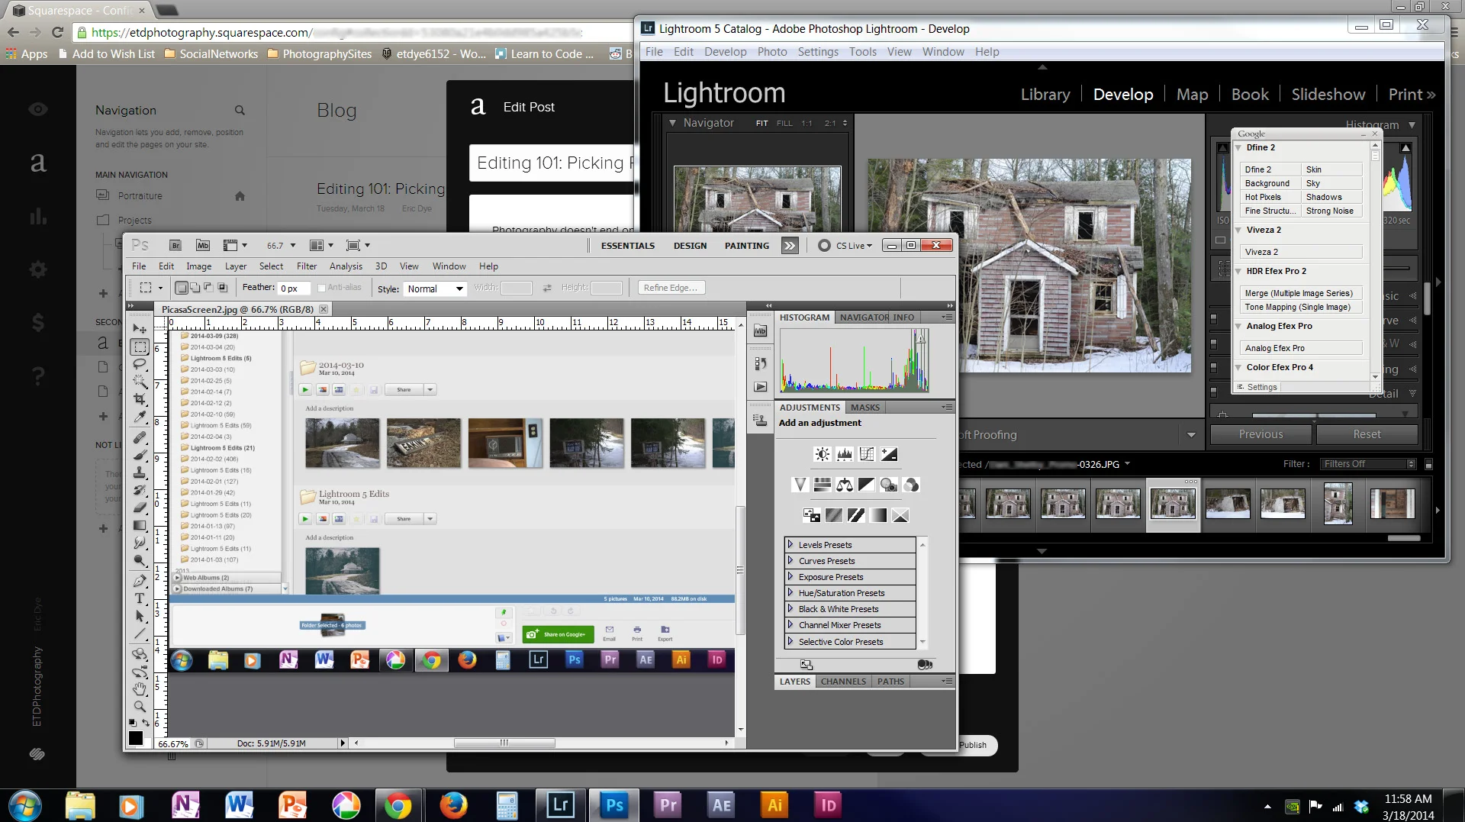Switch to the Masks tab
This screenshot has height=822, width=1465.
point(865,408)
